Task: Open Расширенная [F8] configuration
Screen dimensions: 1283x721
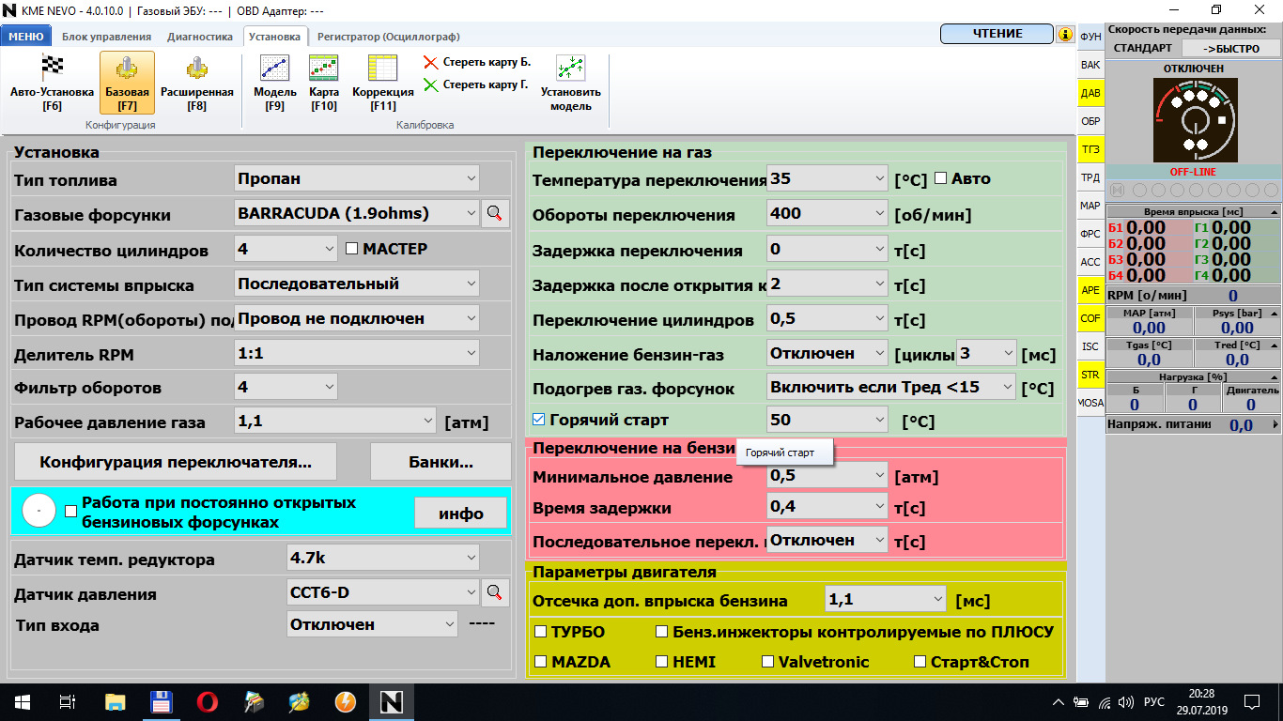Action: 196,83
